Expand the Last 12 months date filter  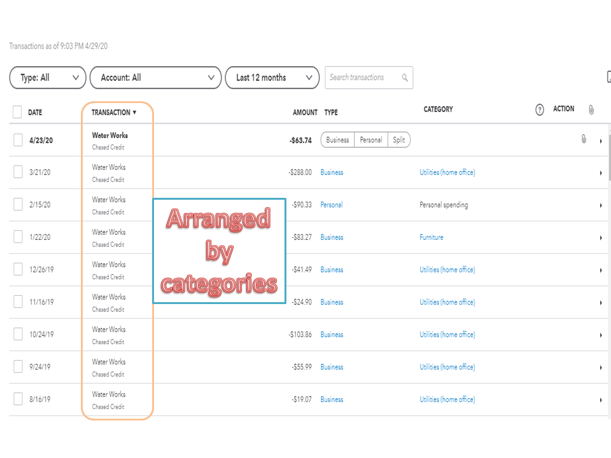click(272, 78)
